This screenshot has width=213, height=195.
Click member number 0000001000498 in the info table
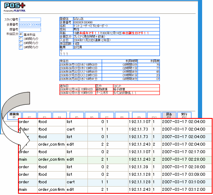coord(83,22)
